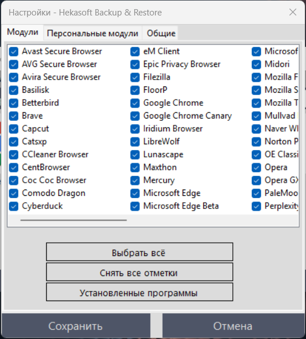Open the Общие tab
The width and height of the screenshot is (306, 339).
coord(161,33)
